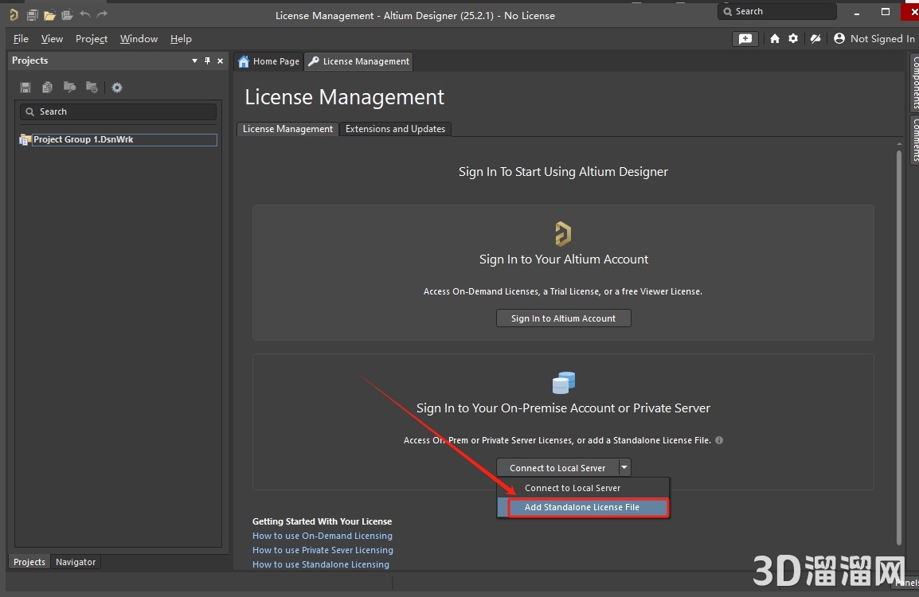919x597 pixels.
Task: Click the Connect to Local Server button
Action: coord(557,467)
